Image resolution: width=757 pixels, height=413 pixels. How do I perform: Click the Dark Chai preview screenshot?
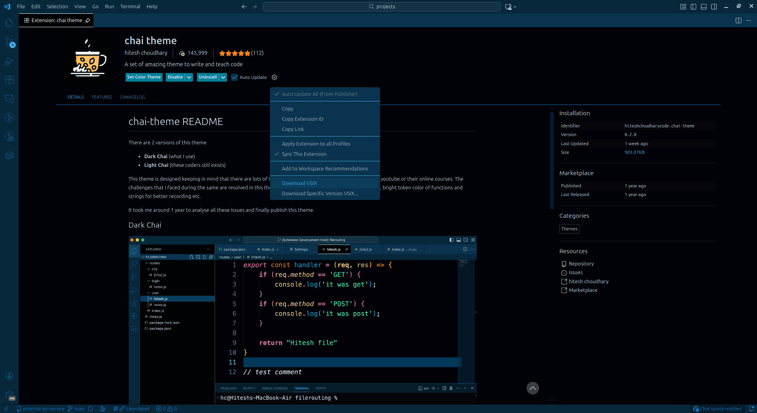click(302, 320)
